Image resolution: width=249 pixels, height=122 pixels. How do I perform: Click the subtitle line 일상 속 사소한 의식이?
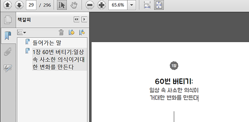pos(174,90)
